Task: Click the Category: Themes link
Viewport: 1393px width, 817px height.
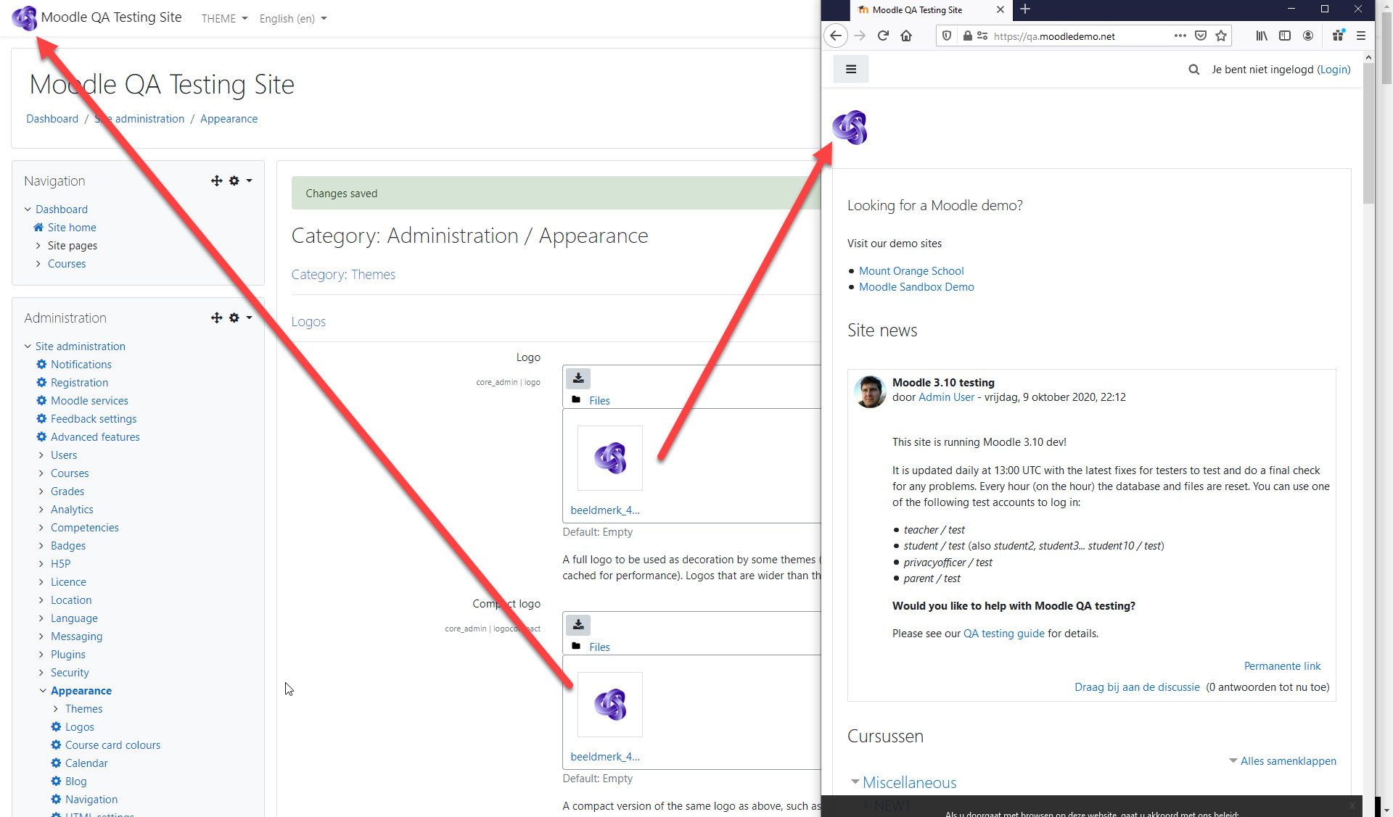Action: 343,274
